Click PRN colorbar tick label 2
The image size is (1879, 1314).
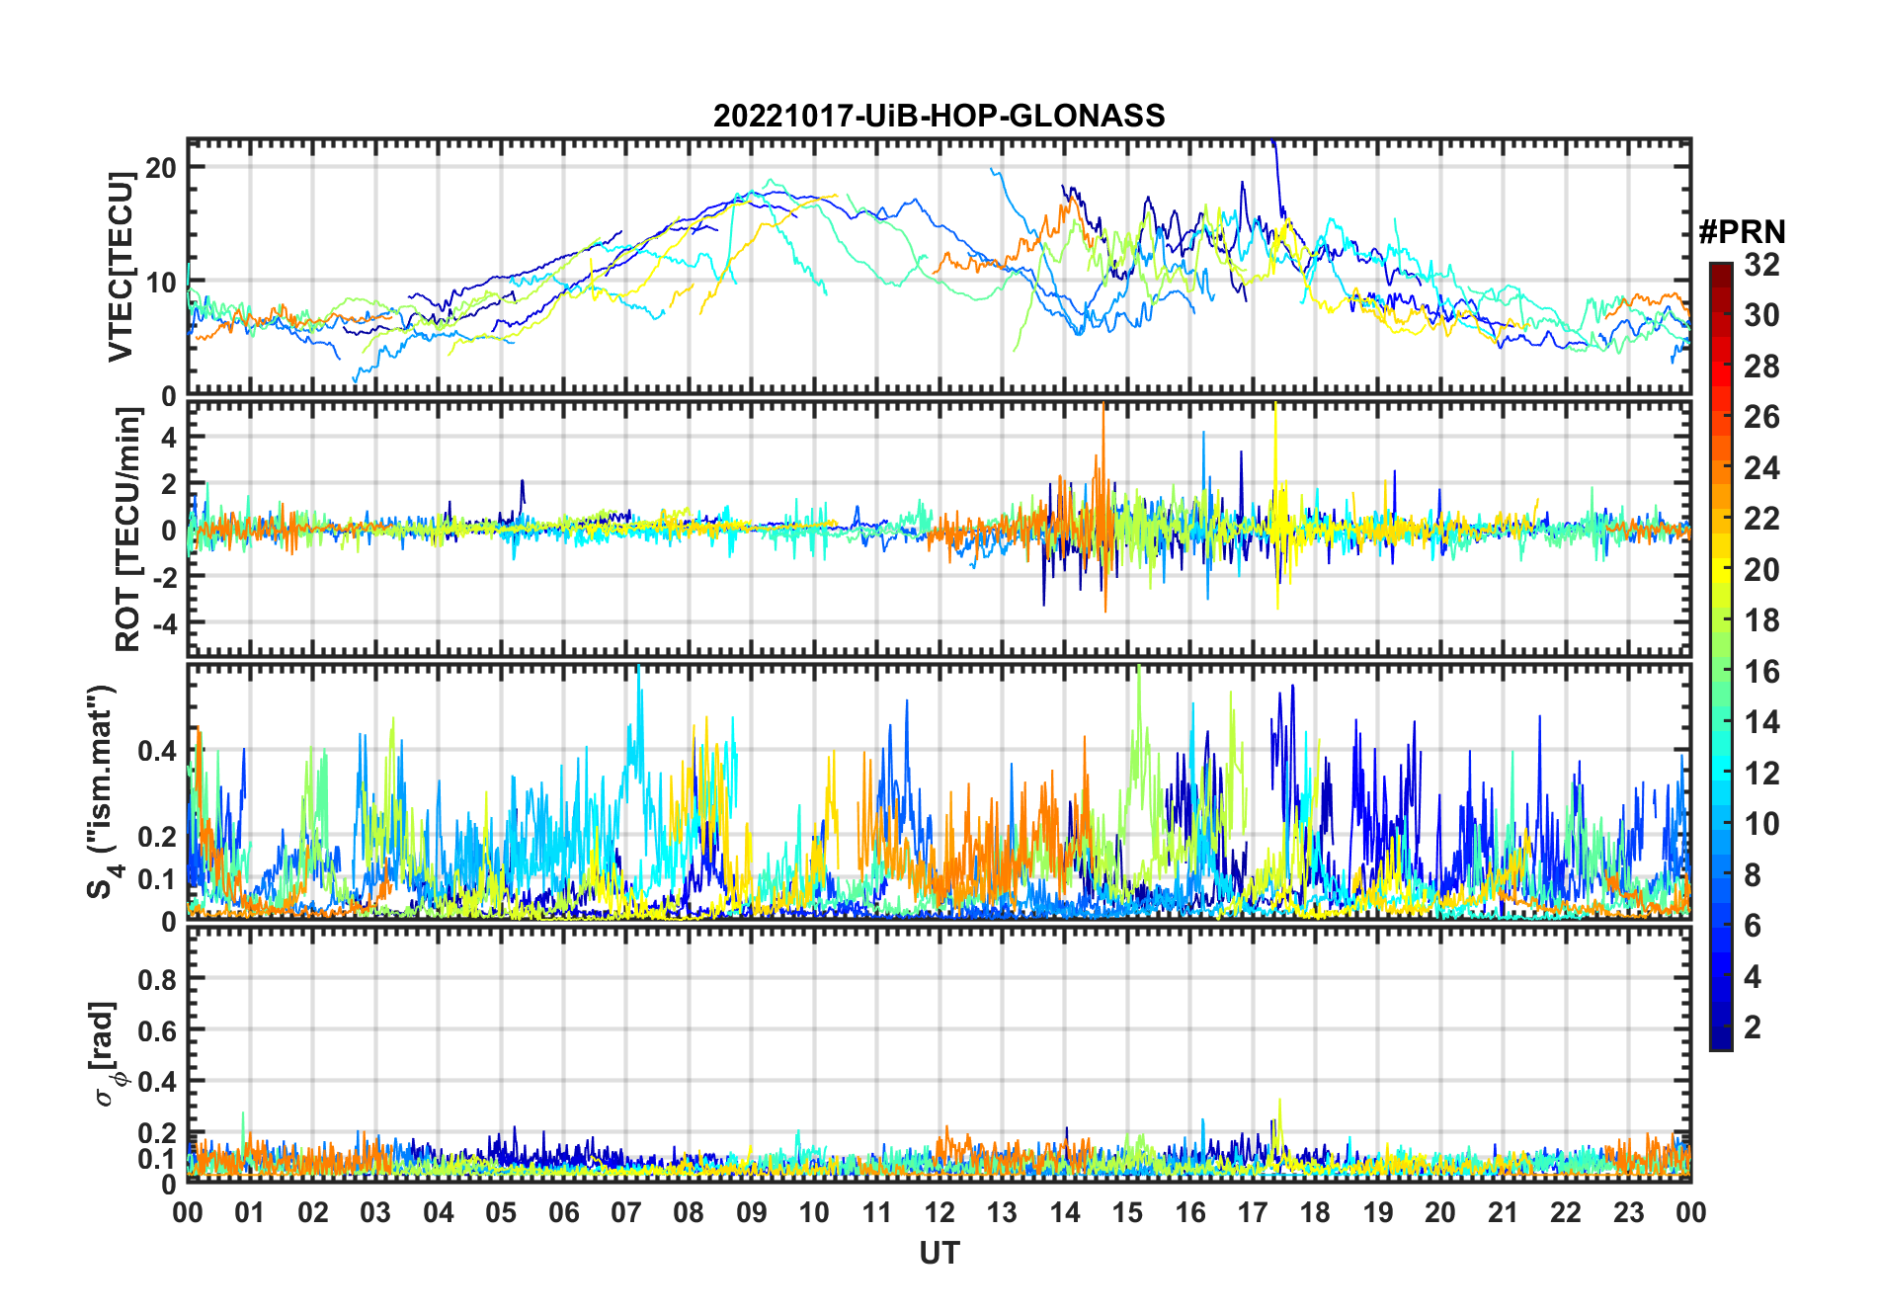(x=1753, y=1027)
